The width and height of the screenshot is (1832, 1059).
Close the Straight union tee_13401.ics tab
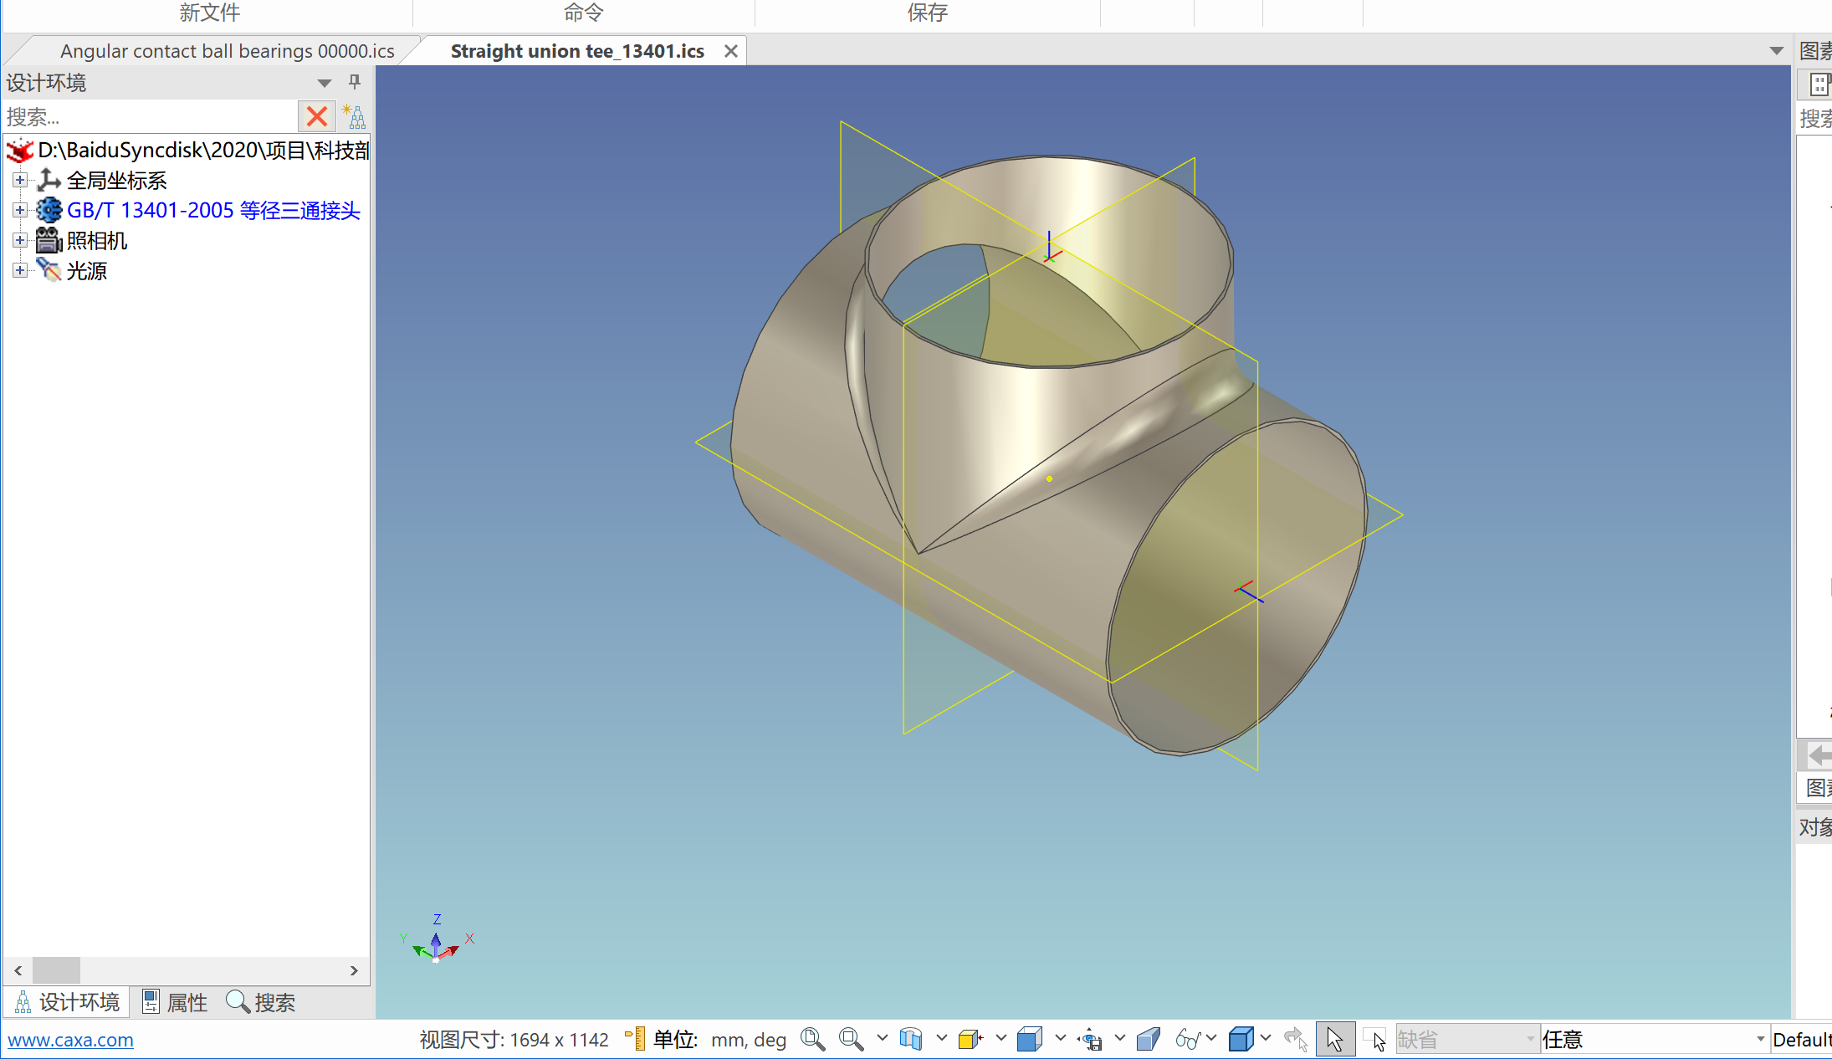[731, 51]
